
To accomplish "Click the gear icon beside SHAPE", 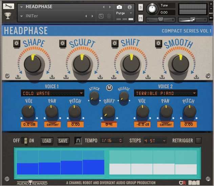I will (17, 43).
